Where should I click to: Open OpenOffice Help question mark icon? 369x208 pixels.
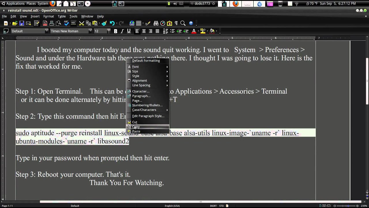tap(191, 23)
